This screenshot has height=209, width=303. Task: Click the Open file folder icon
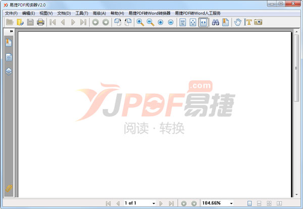(10, 22)
